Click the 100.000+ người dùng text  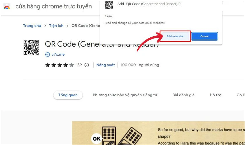click(140, 65)
